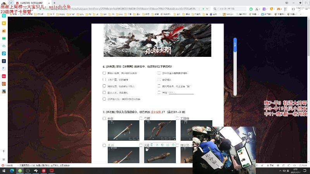
Task: Click the search magnifier in search box
Action: coord(215,9)
